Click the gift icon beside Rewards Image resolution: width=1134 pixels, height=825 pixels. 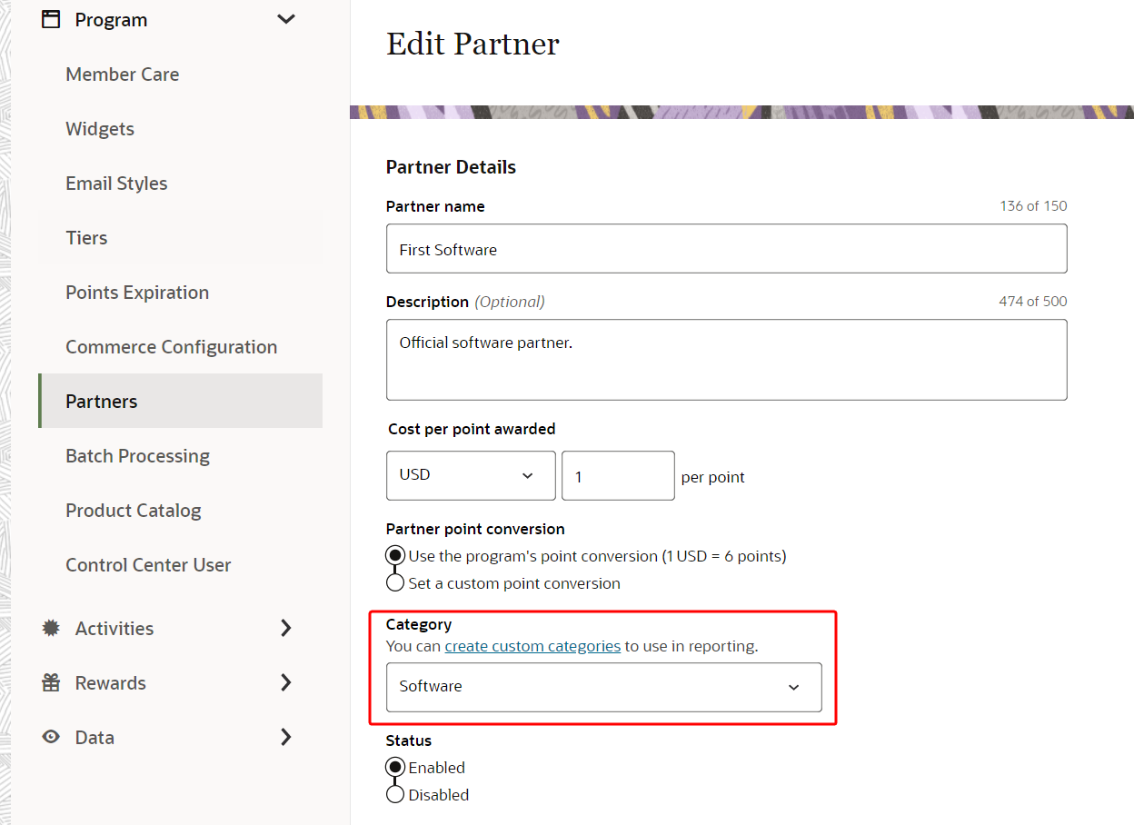click(x=51, y=682)
